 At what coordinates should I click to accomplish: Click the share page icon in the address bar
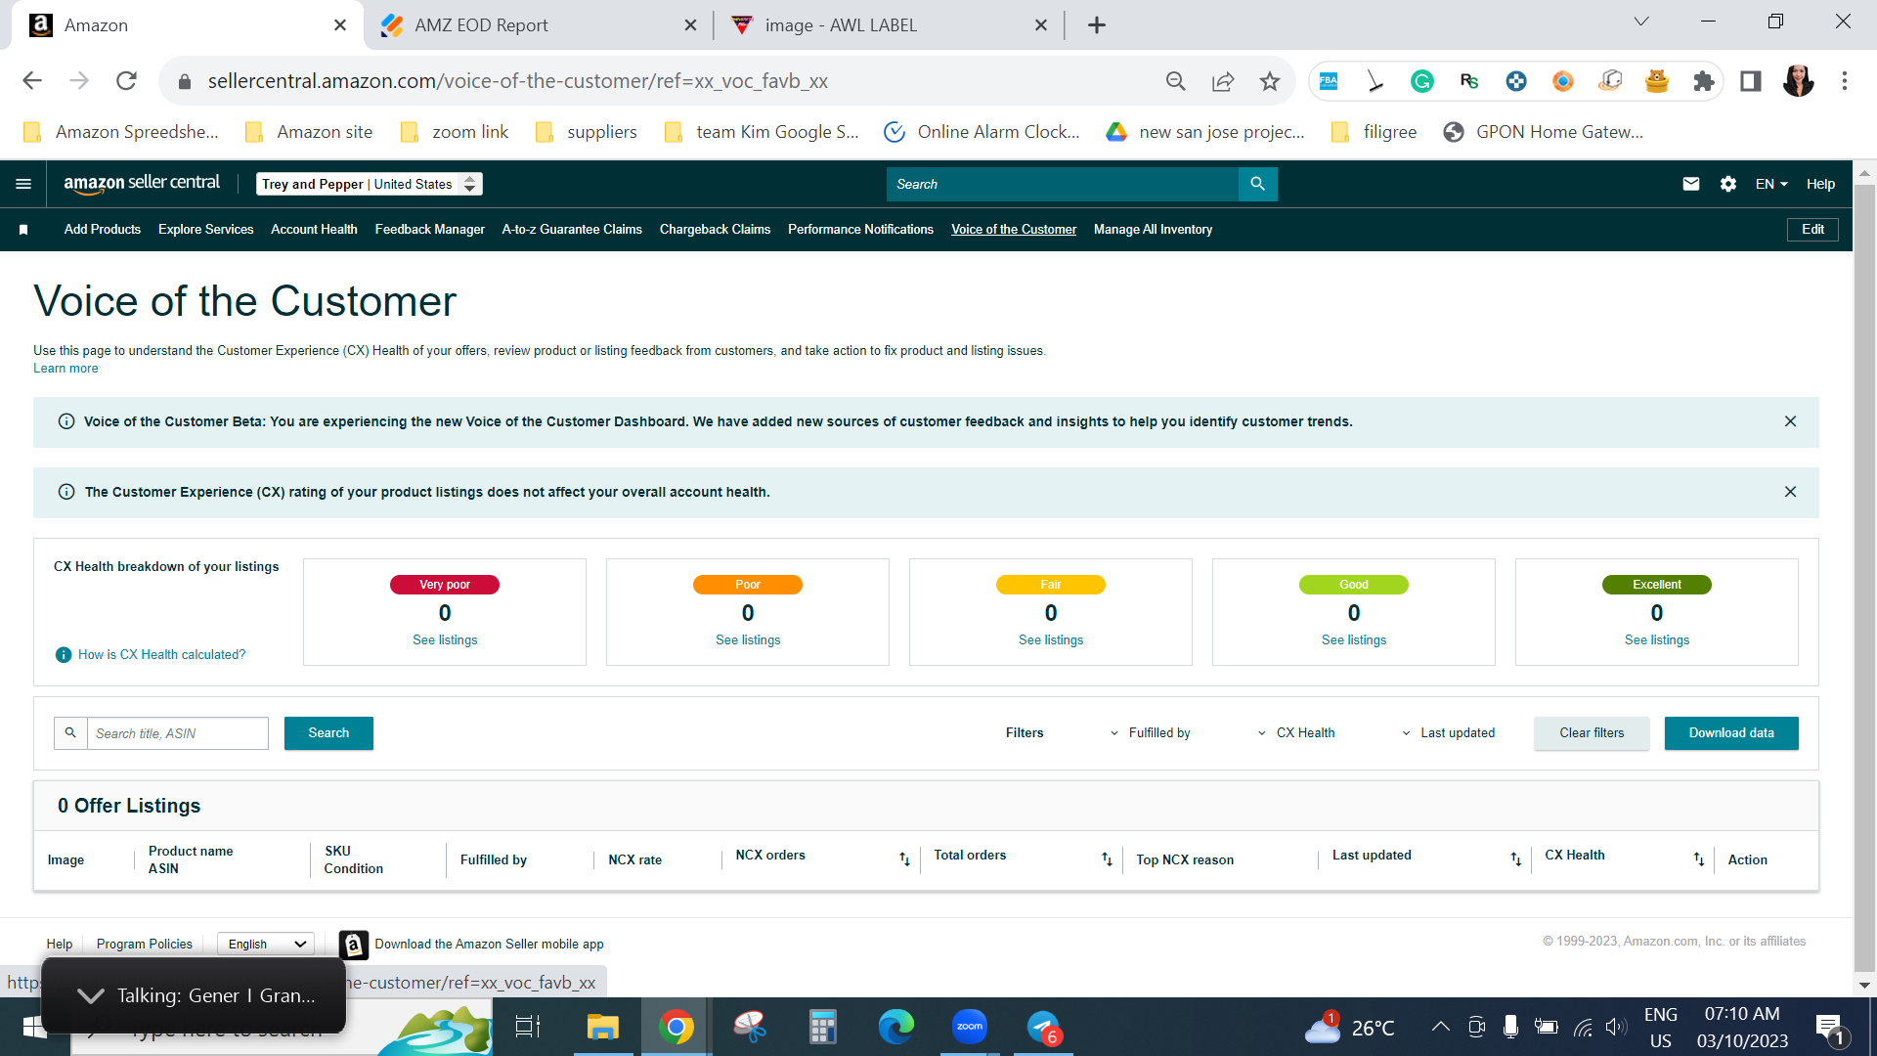point(1223,81)
